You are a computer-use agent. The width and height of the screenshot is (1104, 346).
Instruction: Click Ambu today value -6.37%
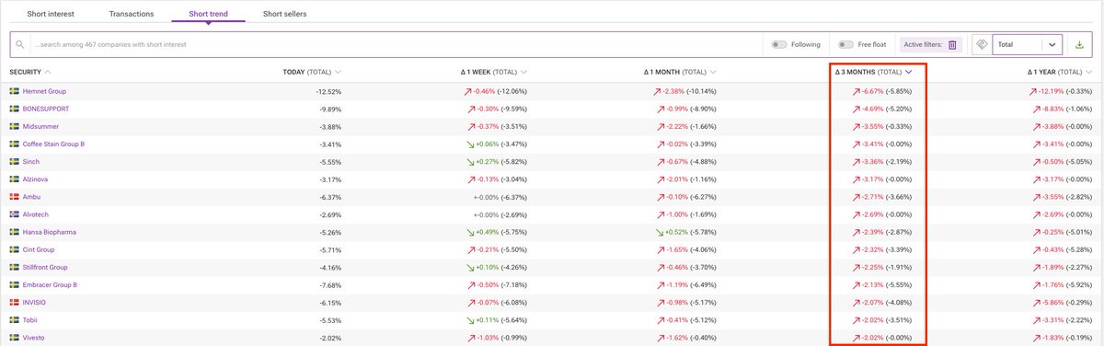pyautogui.click(x=330, y=197)
